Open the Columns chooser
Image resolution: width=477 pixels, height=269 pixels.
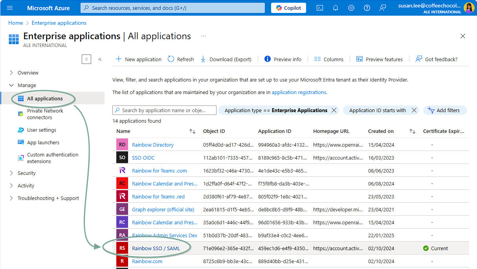[329, 59]
